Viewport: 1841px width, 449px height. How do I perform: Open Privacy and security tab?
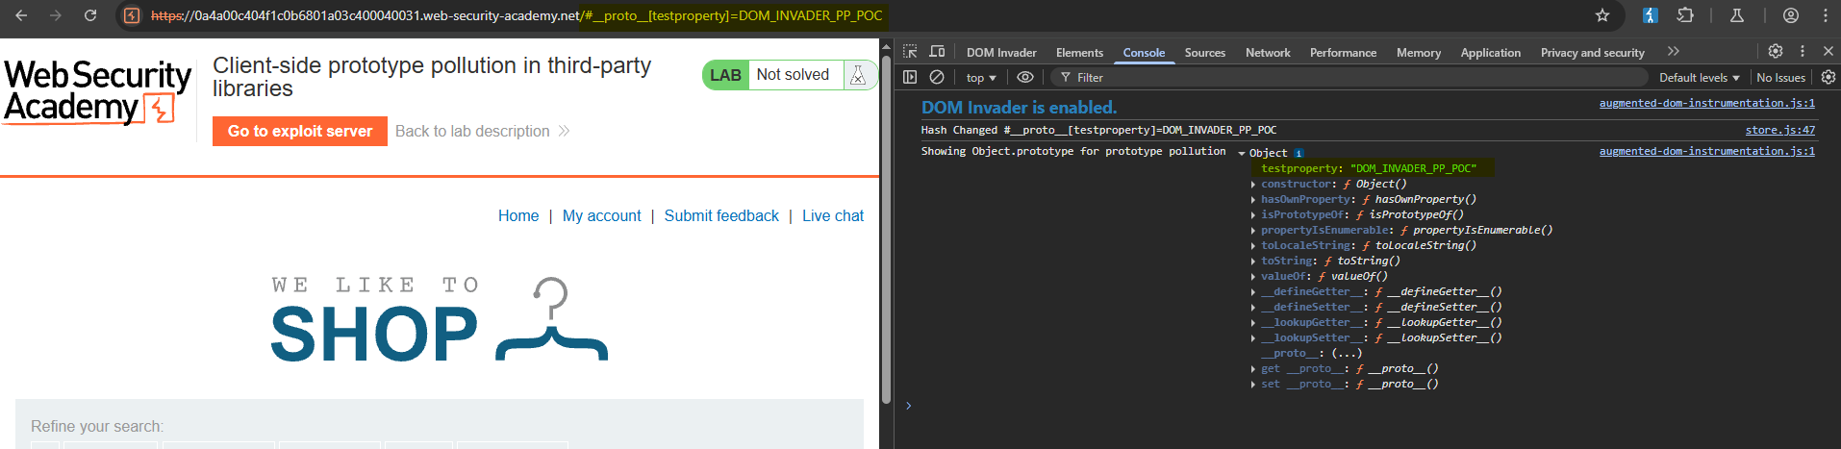click(1592, 53)
